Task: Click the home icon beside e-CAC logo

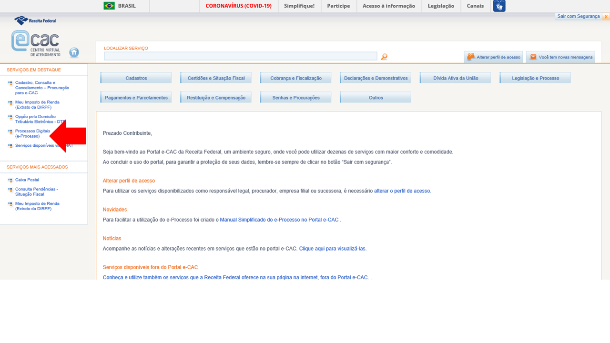Action: pos(74,52)
